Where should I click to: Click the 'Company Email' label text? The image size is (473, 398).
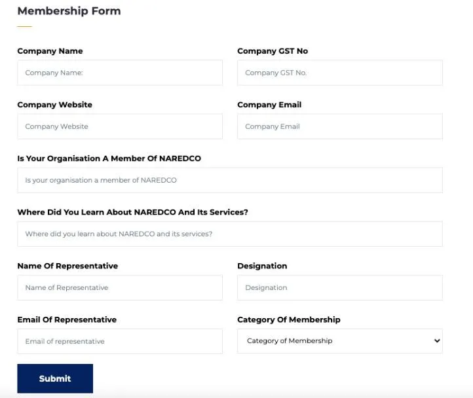coord(269,105)
